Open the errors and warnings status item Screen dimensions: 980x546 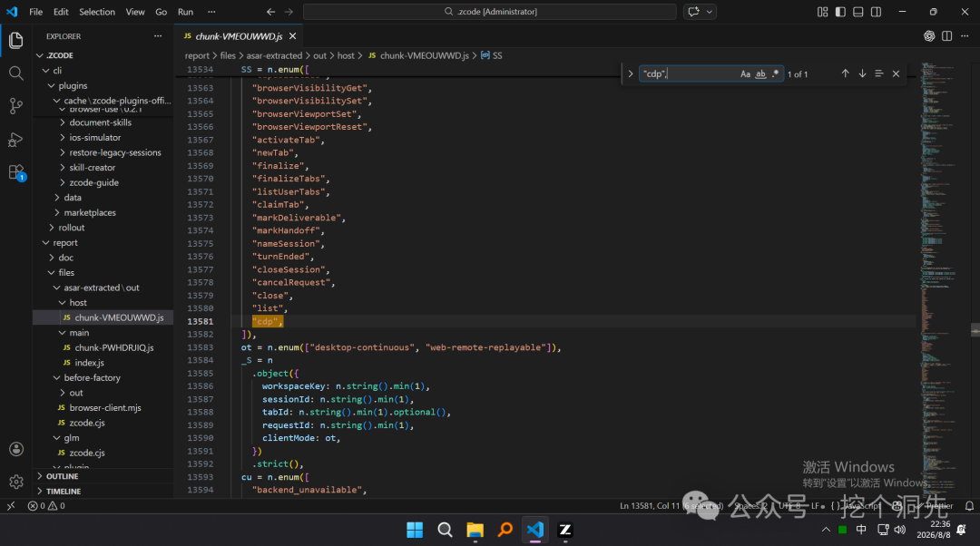[46, 506]
